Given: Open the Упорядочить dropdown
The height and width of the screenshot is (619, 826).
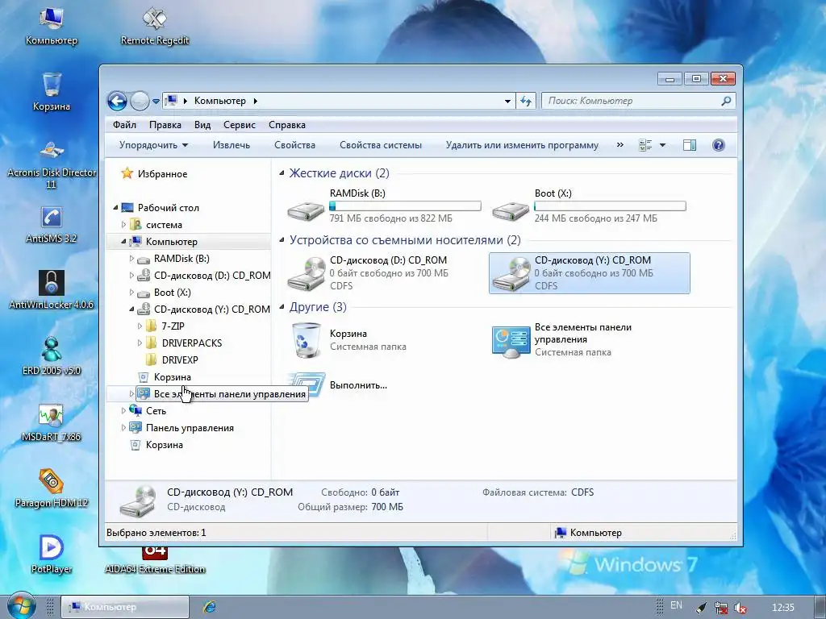Looking at the screenshot, I should click(x=153, y=145).
